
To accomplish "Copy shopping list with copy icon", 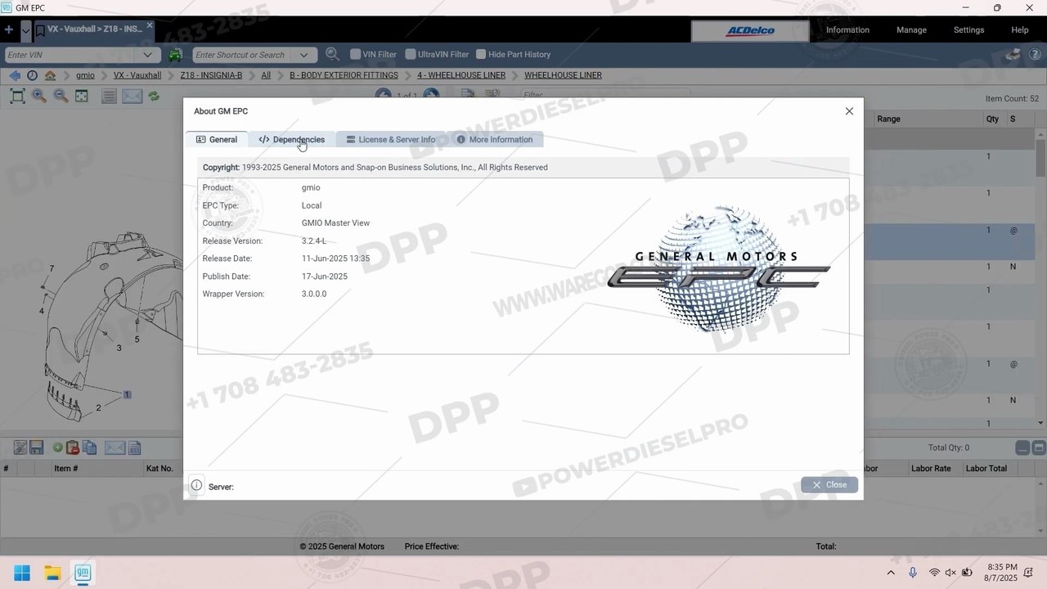I will click(89, 448).
